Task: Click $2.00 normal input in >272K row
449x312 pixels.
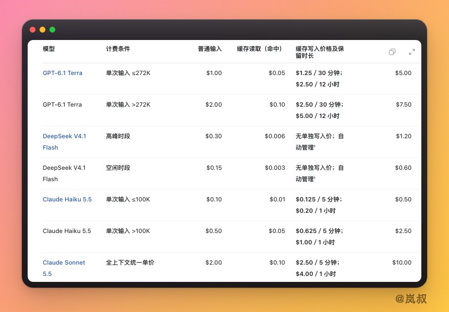Action: 213,105
